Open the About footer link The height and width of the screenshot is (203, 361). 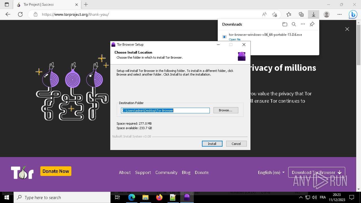tap(125, 173)
